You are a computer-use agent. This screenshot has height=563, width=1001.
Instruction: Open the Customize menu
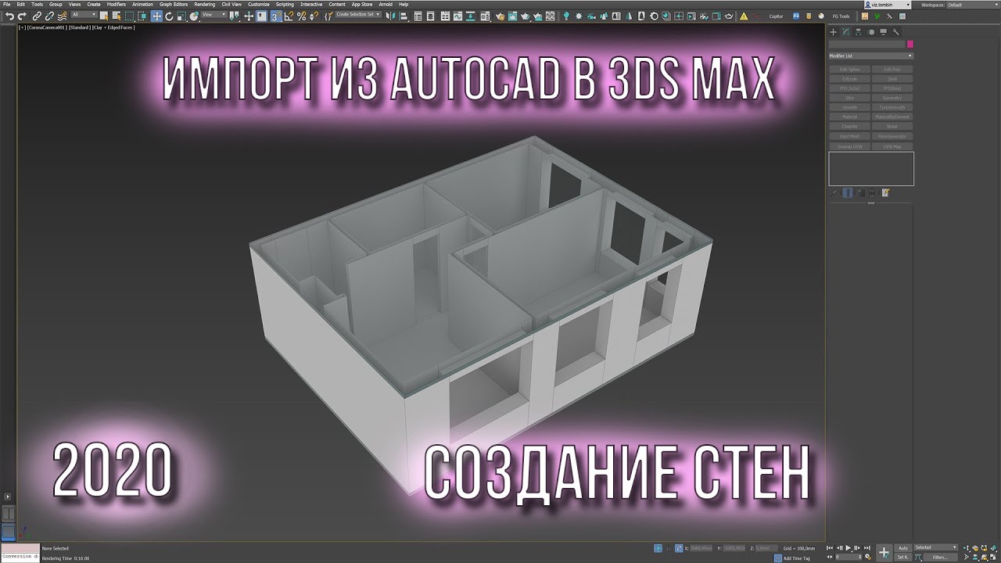pyautogui.click(x=259, y=5)
